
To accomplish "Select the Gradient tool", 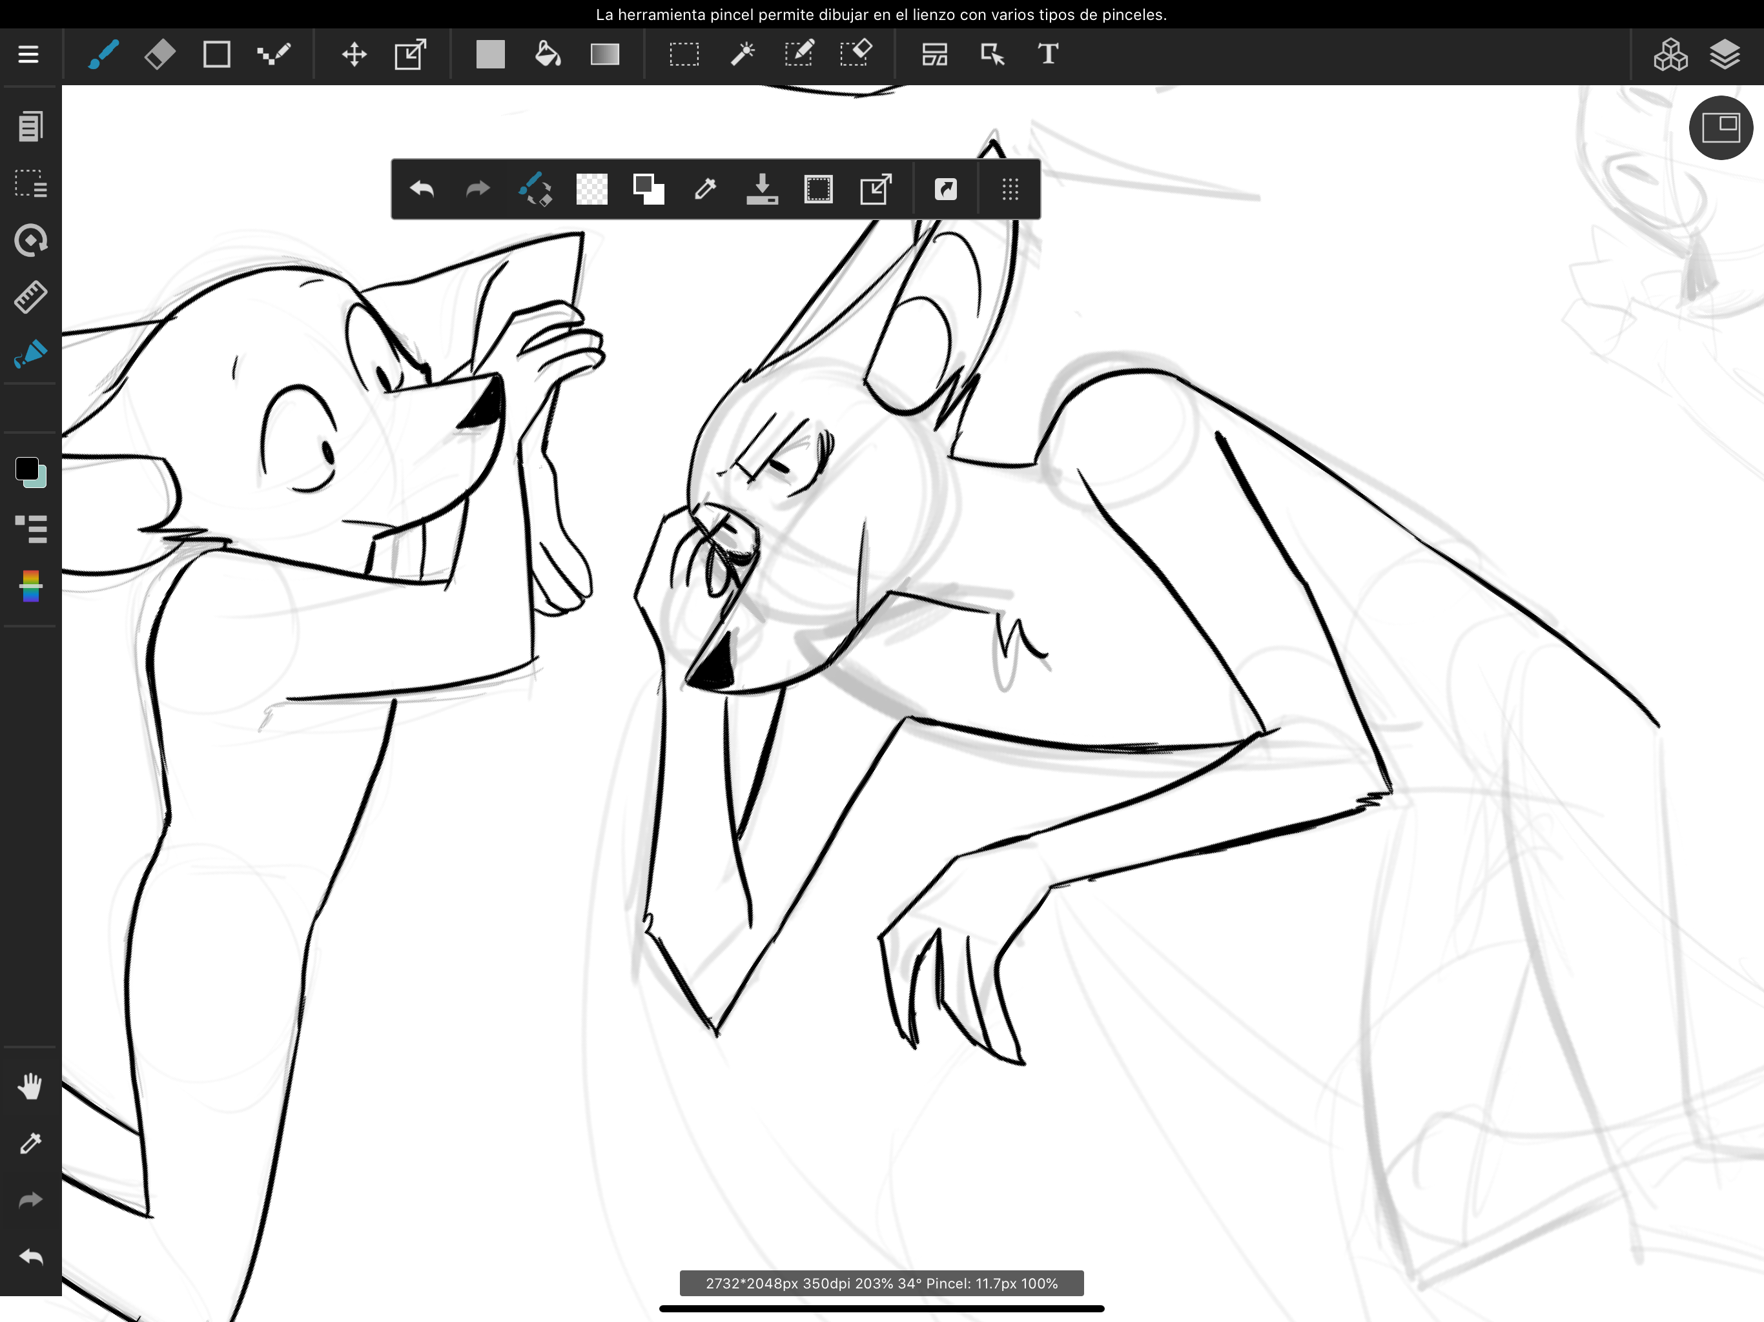I will 604,54.
